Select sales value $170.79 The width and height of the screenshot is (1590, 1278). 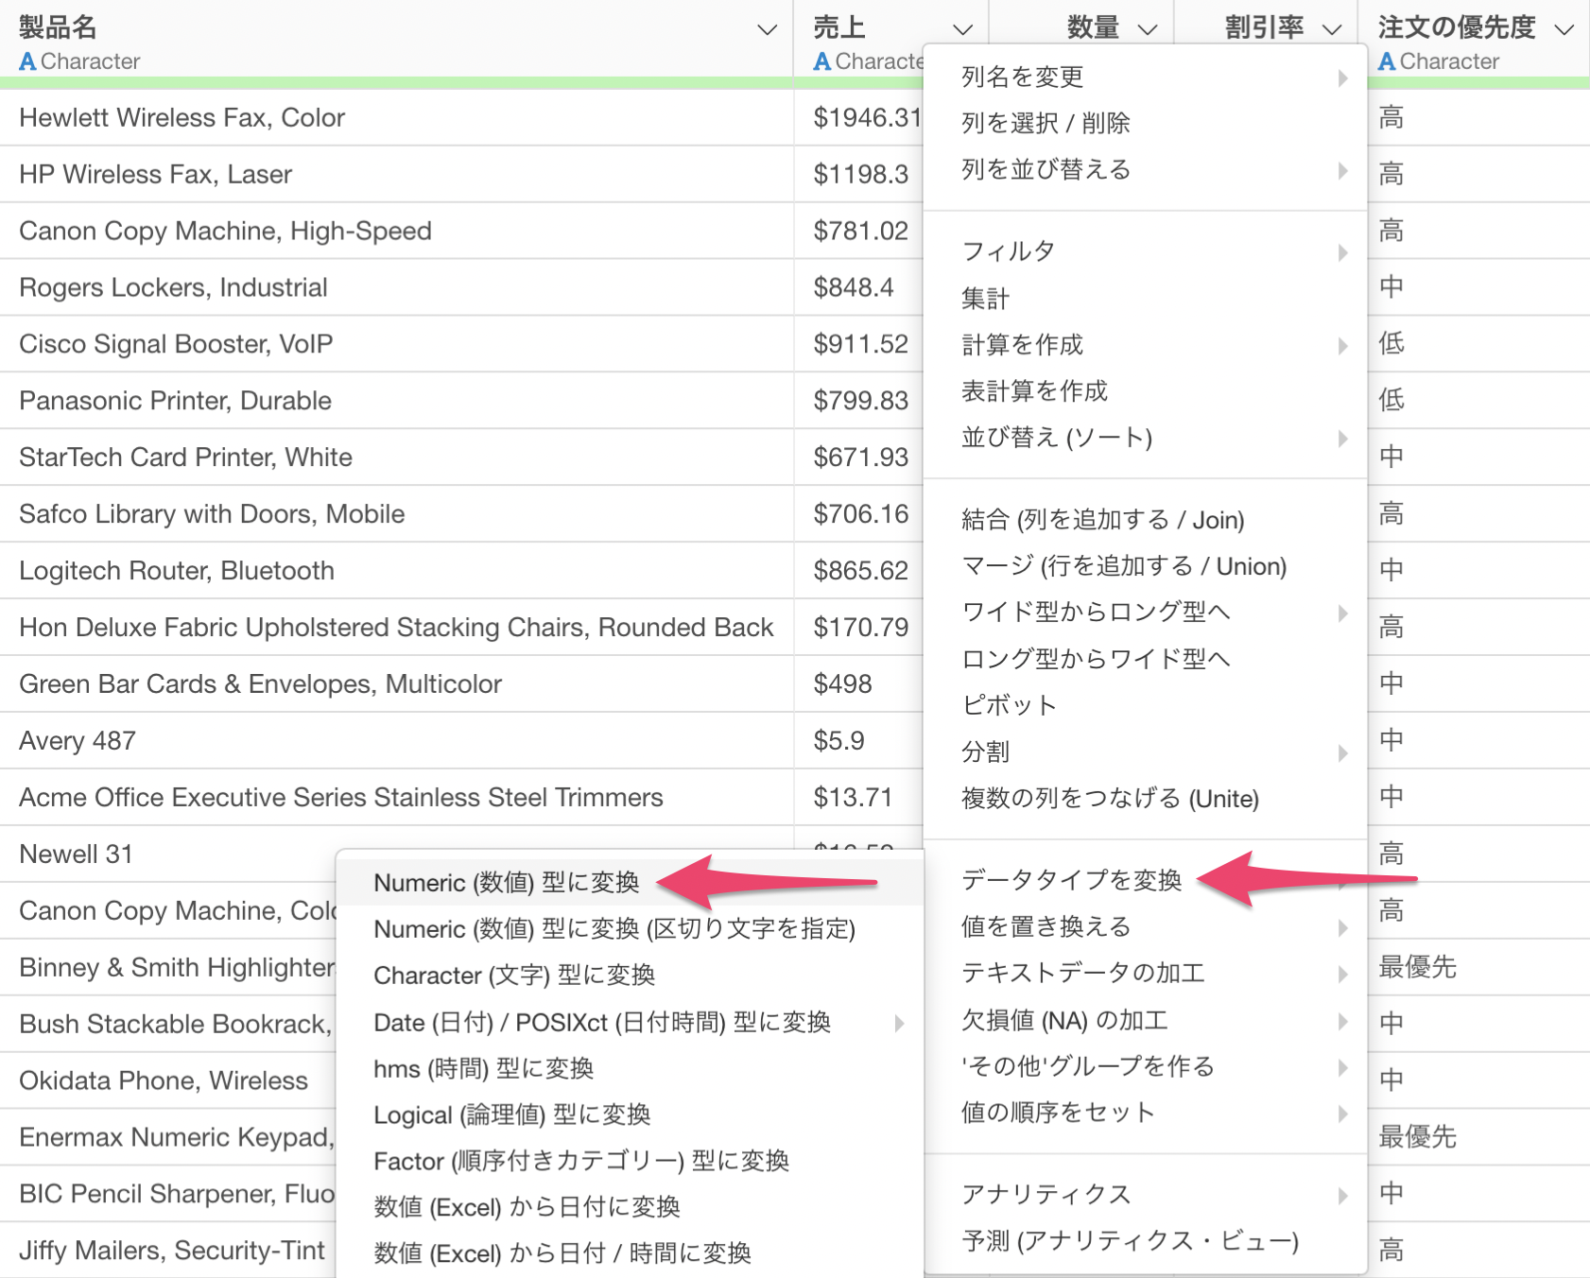pyautogui.click(x=860, y=629)
